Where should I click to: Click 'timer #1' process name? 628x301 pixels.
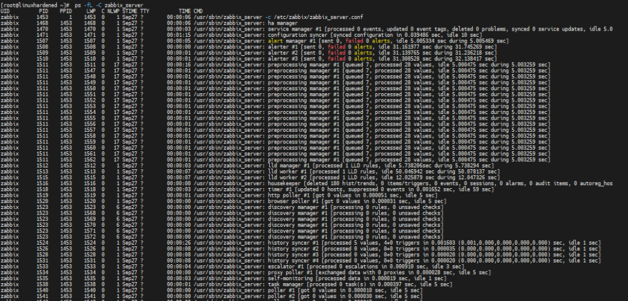(280, 189)
